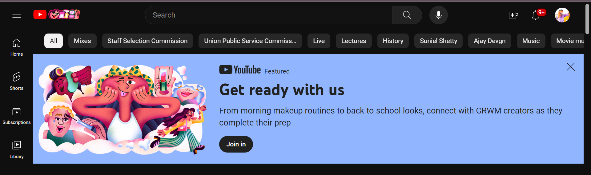591x175 pixels.
Task: Open the Create video icon
Action: (x=513, y=15)
